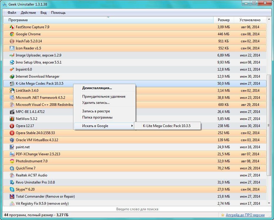
Task: Click the июл 16, 2014 date cell
Action: pos(250,147)
